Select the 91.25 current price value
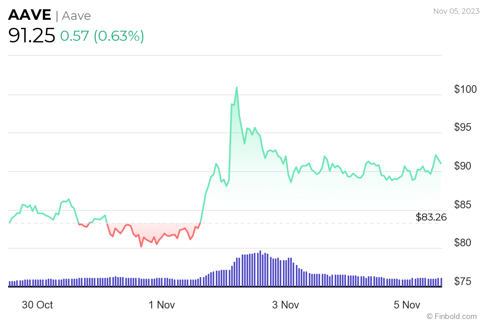This screenshot has height=323, width=485. [32, 36]
